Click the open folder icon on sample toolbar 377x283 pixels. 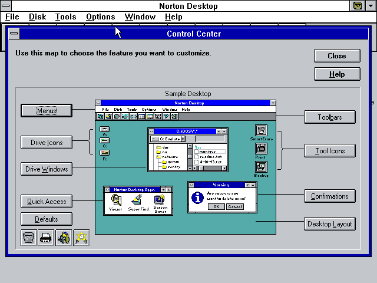117,117
